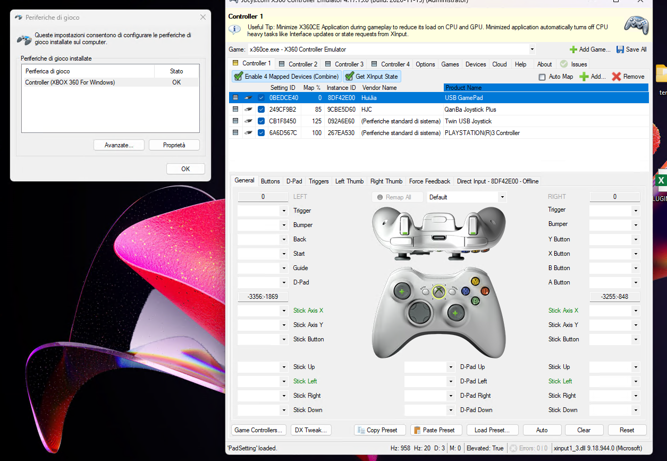
Task: Click the green A button on controller image
Action: [476, 300]
